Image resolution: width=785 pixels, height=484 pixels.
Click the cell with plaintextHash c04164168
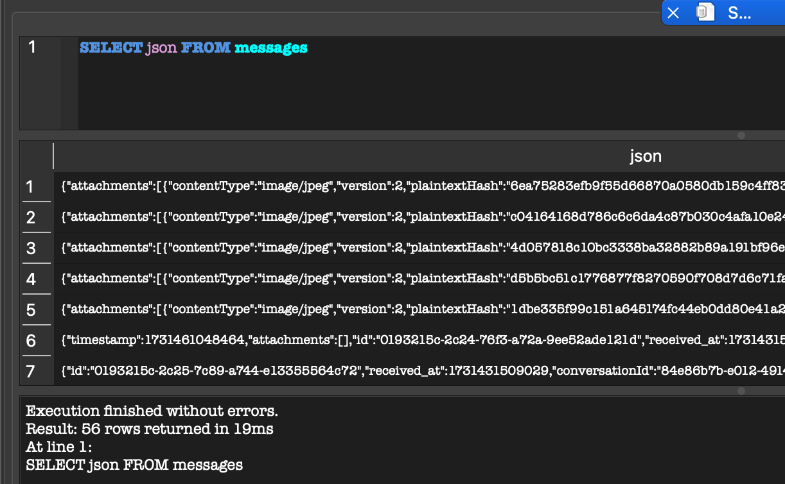pyautogui.click(x=418, y=218)
